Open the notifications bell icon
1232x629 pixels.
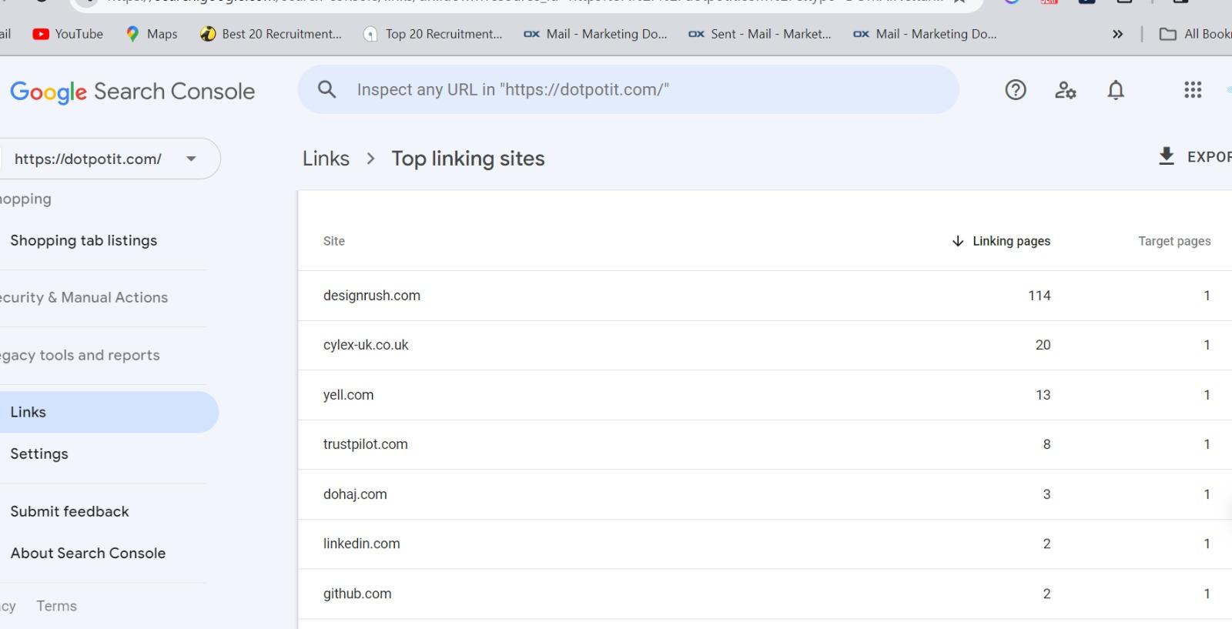(x=1115, y=90)
